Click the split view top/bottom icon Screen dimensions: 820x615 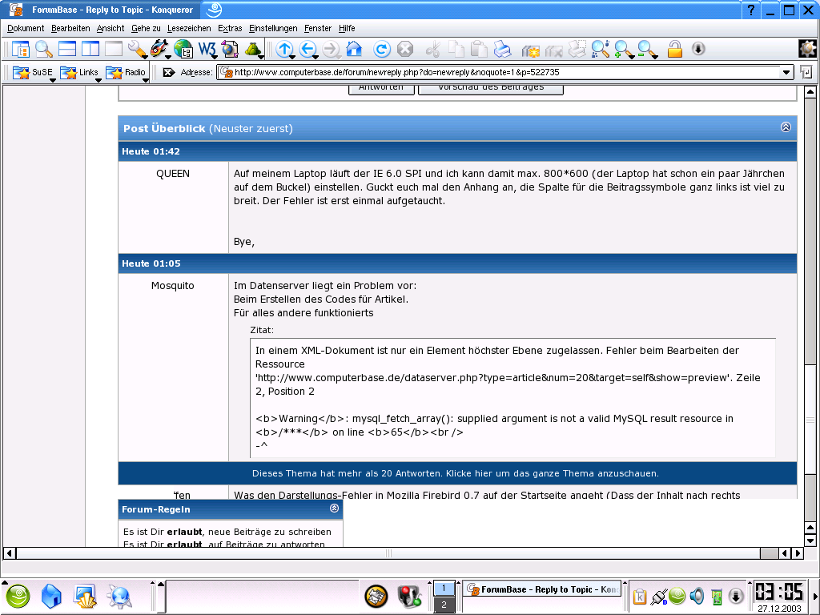click(x=67, y=49)
